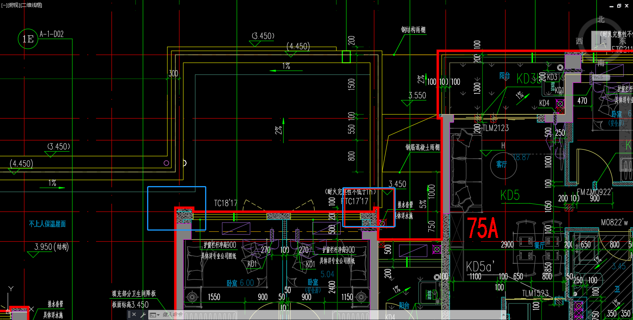Image resolution: width=633 pixels, height=320 pixels.
Task: Open the 二维线框 visual style menu
Action: point(31,5)
